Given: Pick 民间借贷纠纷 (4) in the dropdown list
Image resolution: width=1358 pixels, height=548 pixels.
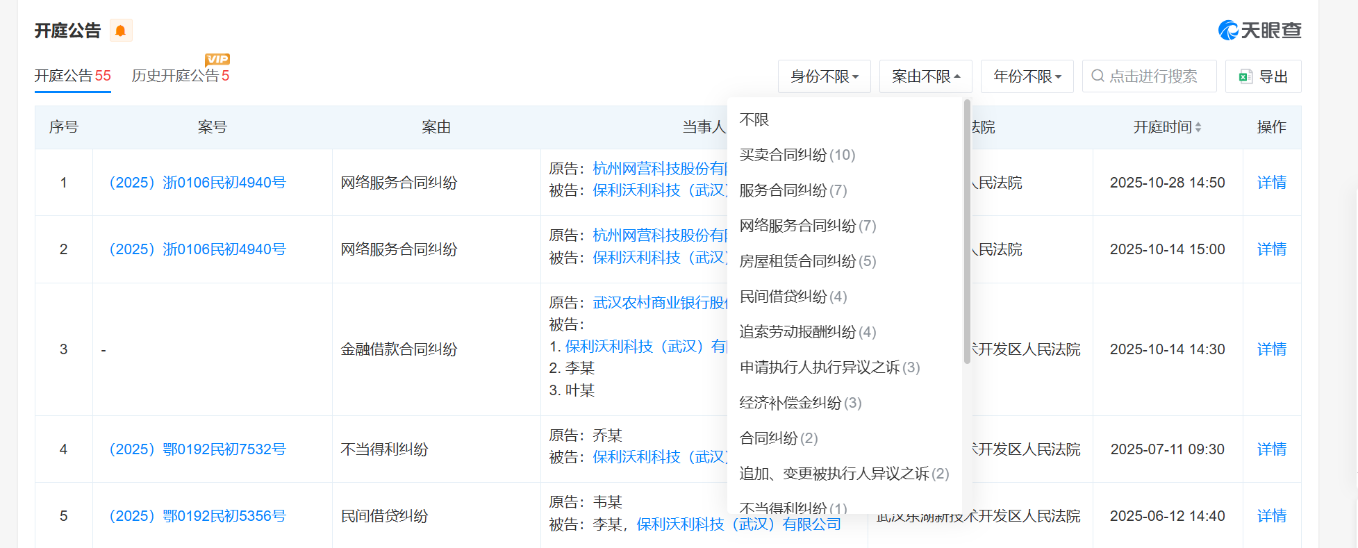Looking at the screenshot, I should point(793,297).
